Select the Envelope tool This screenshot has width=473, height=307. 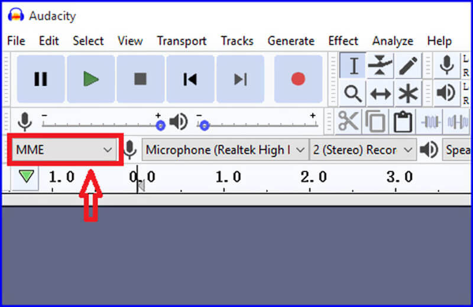(380, 66)
